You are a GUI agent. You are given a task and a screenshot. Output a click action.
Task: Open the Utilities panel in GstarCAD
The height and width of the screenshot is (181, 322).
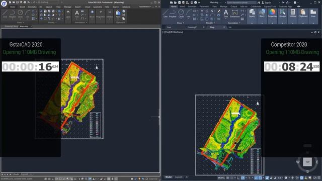[110, 15]
